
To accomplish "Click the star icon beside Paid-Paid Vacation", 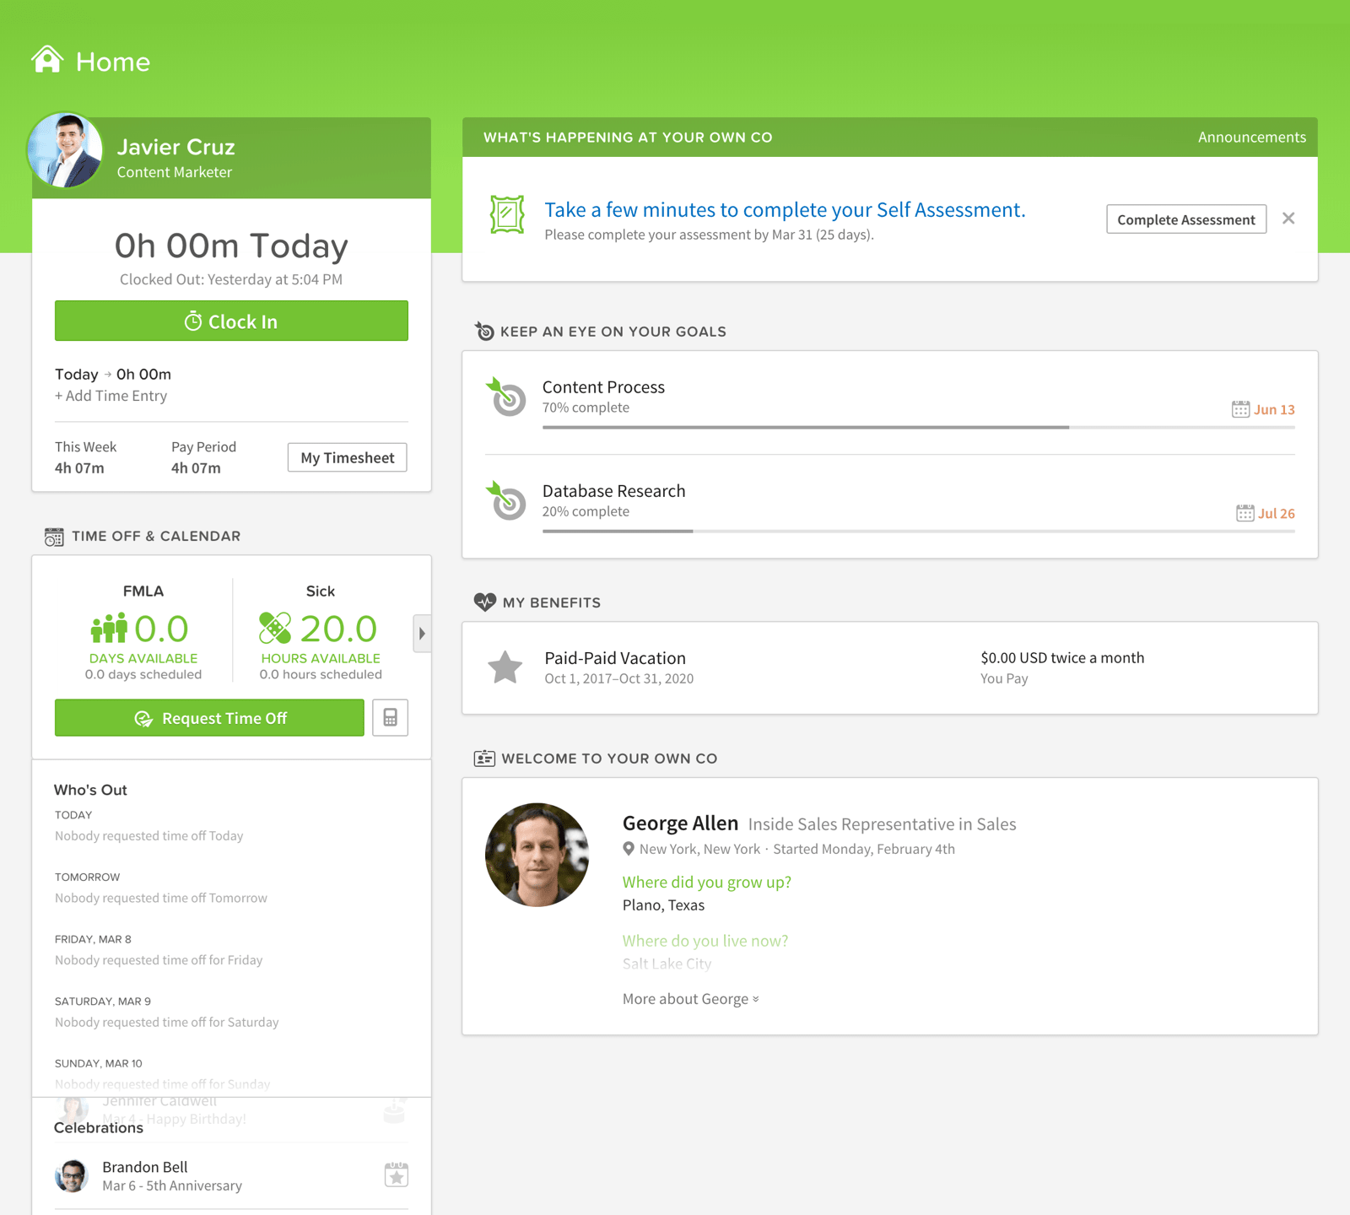I will 505,667.
